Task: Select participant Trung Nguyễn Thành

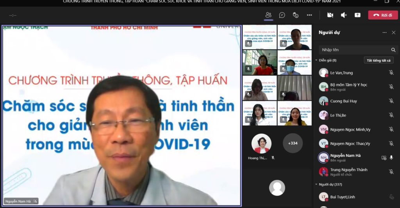Action: coord(357,172)
